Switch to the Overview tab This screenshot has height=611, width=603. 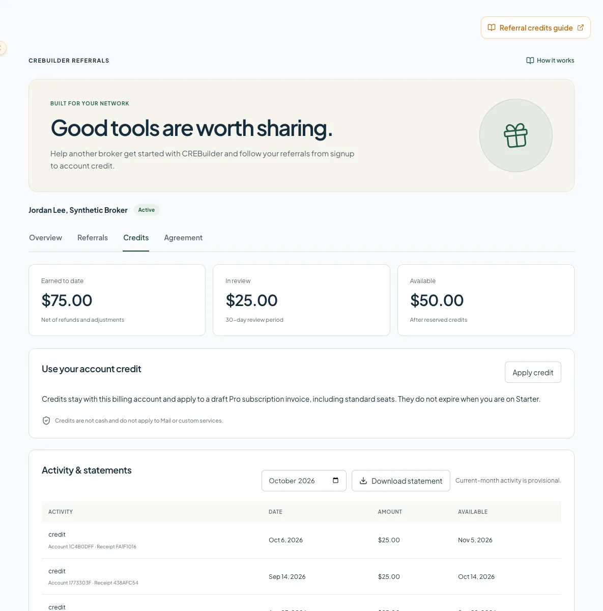point(46,238)
